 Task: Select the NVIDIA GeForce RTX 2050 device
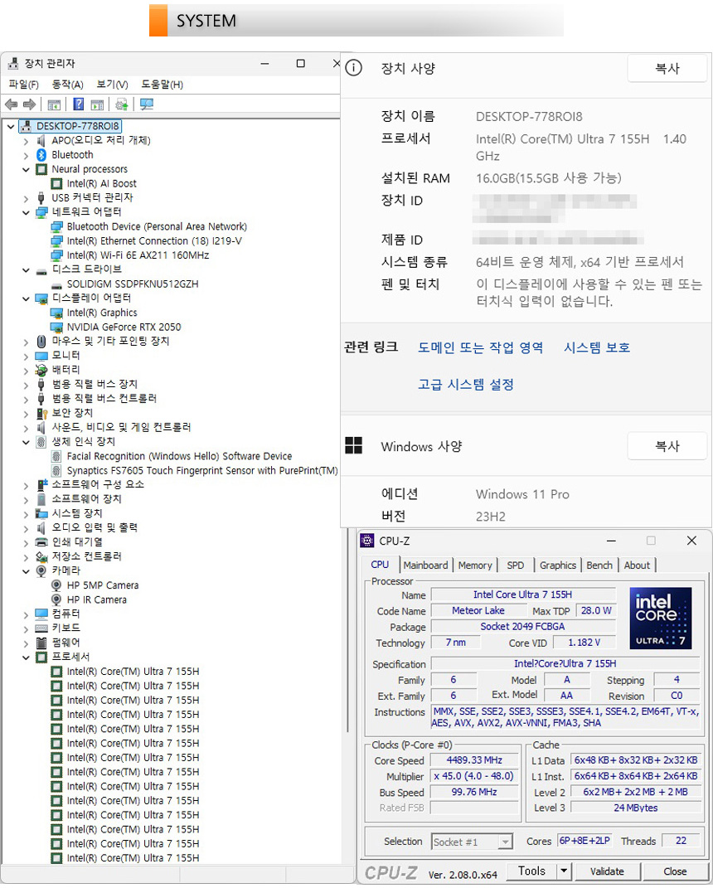click(x=124, y=327)
